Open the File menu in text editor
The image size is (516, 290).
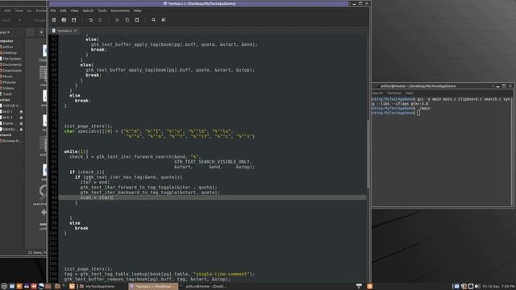(x=53, y=10)
